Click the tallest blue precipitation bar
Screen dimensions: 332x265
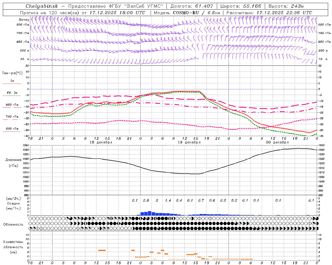click(x=149, y=213)
